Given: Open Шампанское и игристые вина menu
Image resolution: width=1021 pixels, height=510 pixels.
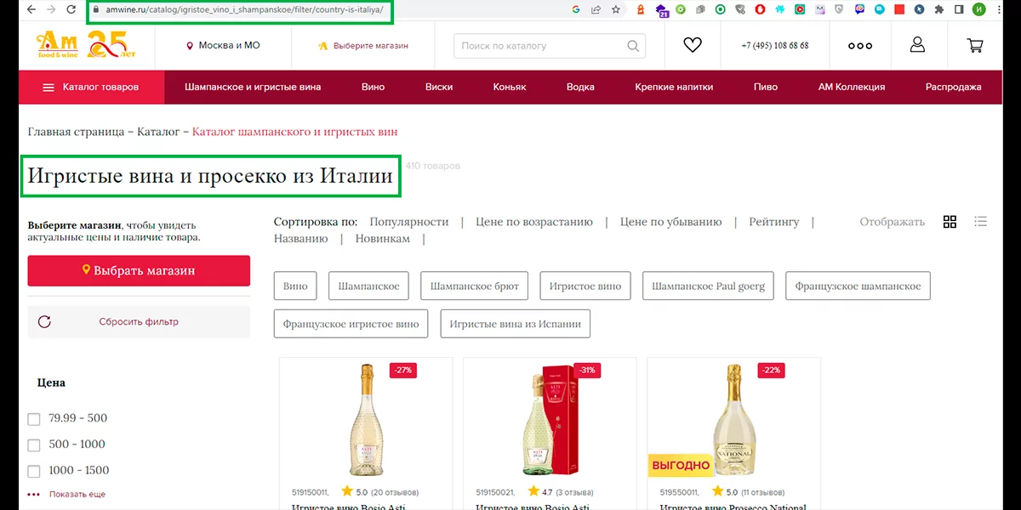Looking at the screenshot, I should tap(253, 87).
